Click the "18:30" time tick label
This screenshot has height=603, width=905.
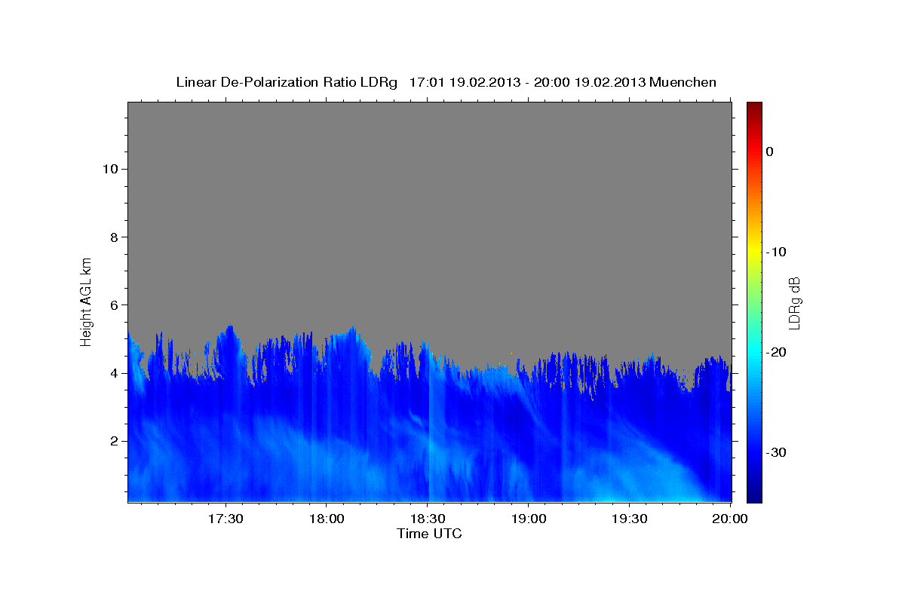(428, 519)
